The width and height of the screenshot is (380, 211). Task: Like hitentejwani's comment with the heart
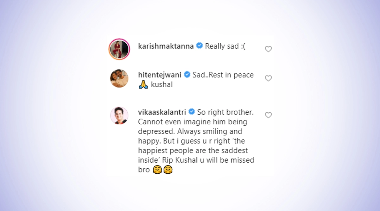coord(268,78)
